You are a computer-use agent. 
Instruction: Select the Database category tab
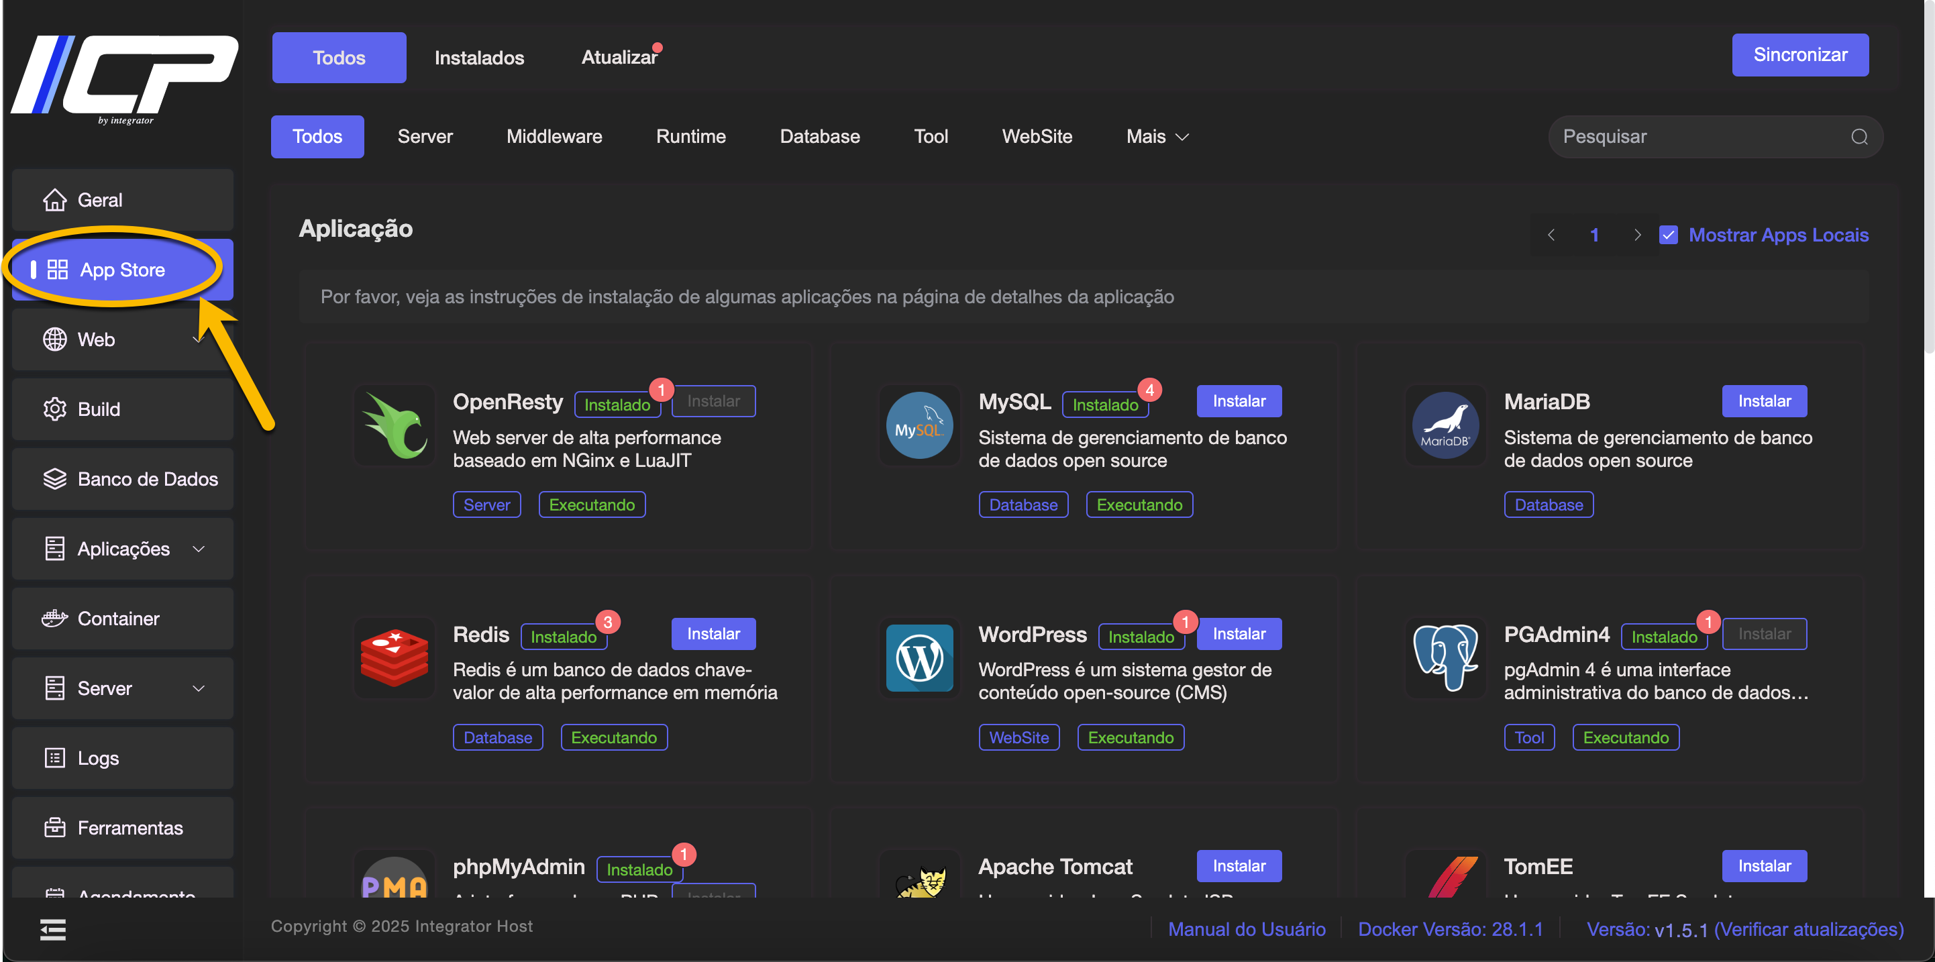tap(819, 137)
